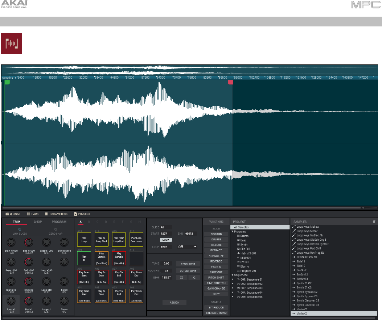Screen dimensions: 382x320
Task: Switch to the Program tab
Action: (x=59, y=222)
